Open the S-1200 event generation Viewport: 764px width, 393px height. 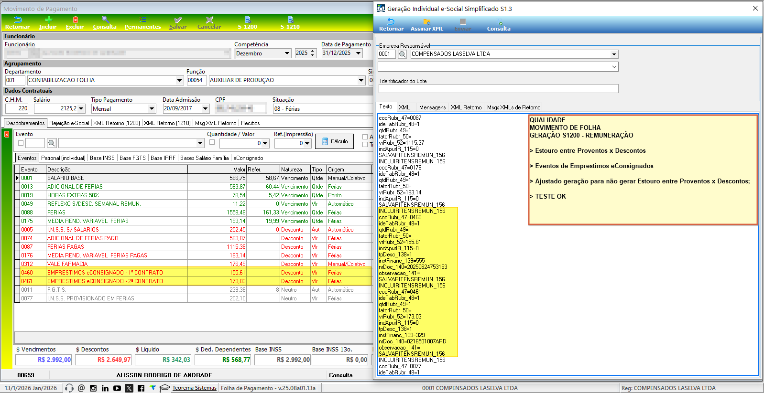coord(248,22)
